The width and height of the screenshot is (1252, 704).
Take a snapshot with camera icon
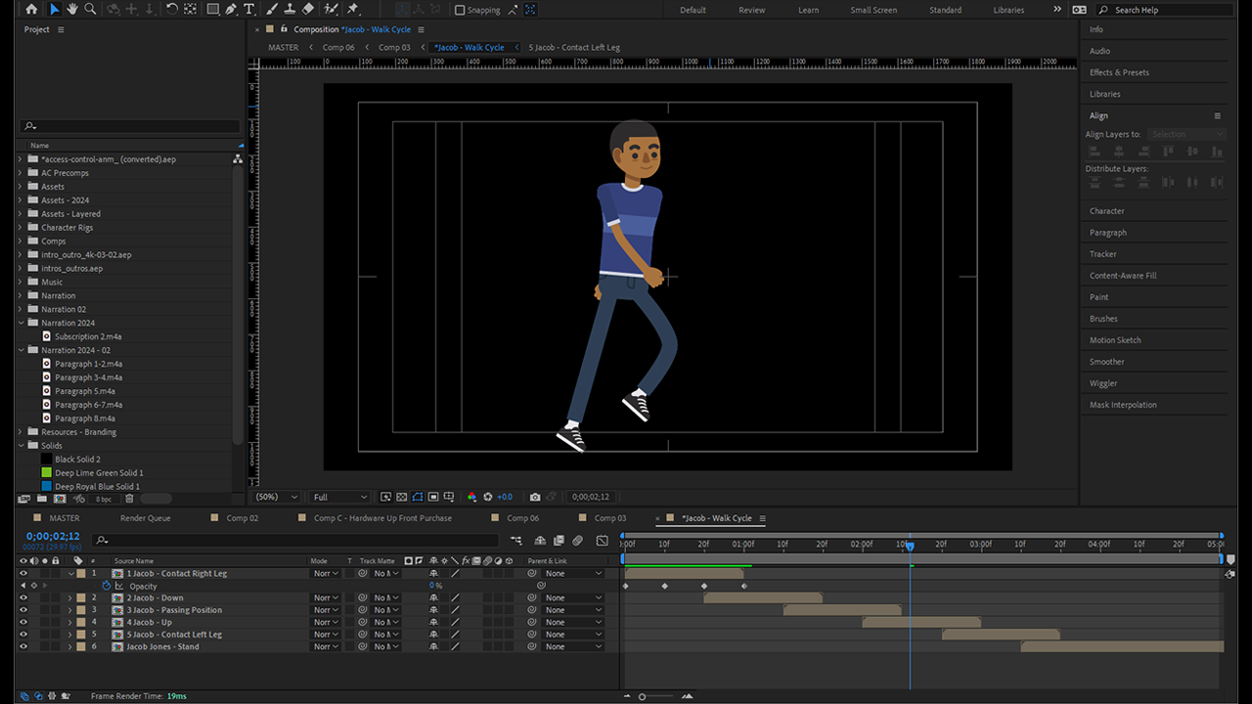[x=535, y=497]
